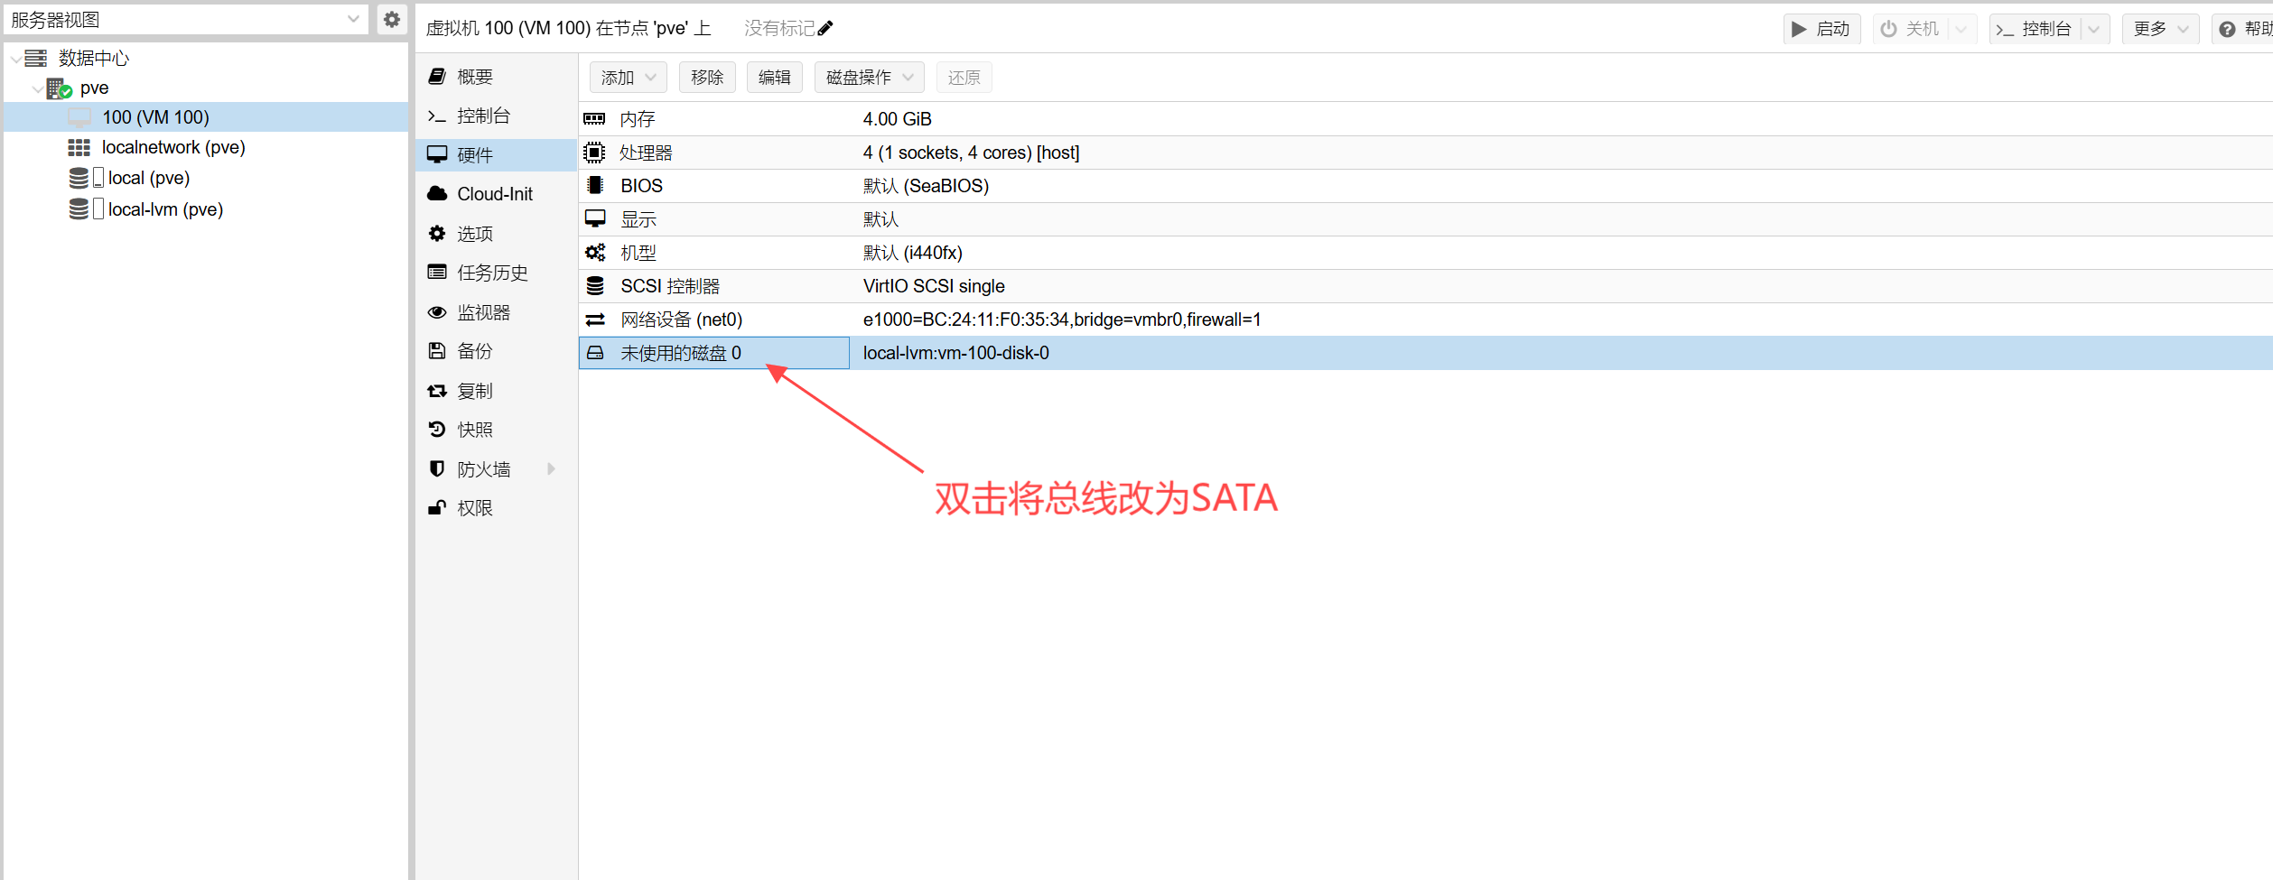
Task: Open the 备份 backup tab
Action: [496, 351]
